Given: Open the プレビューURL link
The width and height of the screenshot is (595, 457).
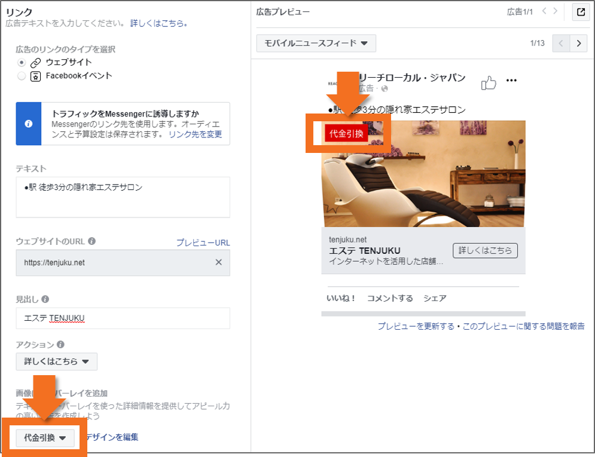Looking at the screenshot, I should coord(203,242).
